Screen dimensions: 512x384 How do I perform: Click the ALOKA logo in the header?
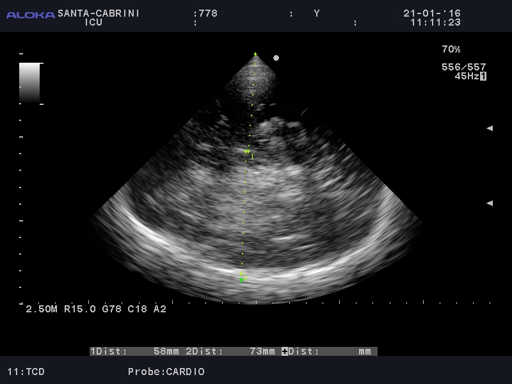30,15
